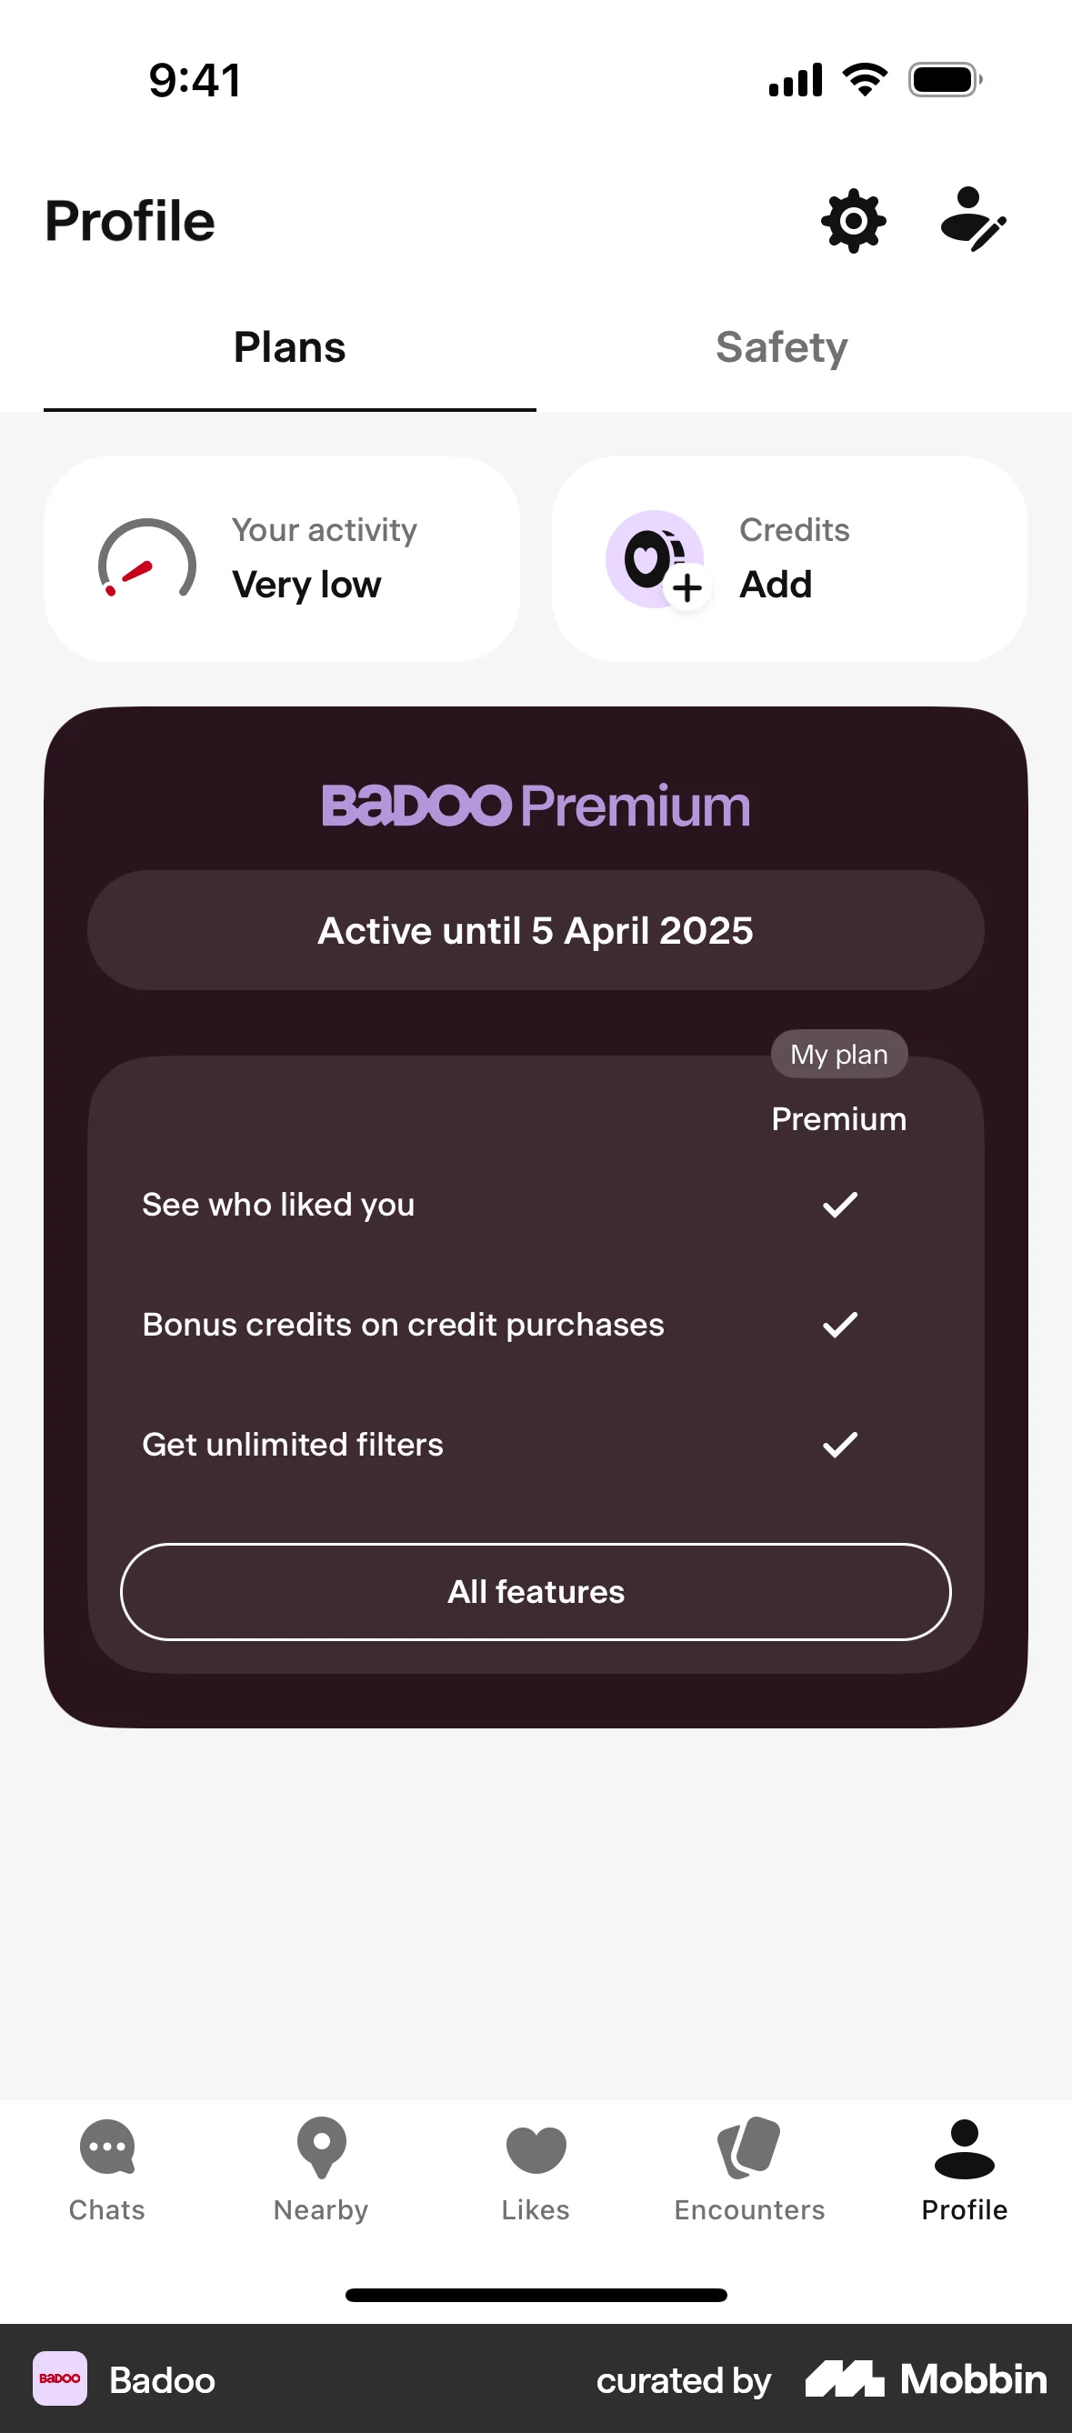Tap the All features button
The width and height of the screenshot is (1072, 2433).
[536, 1590]
